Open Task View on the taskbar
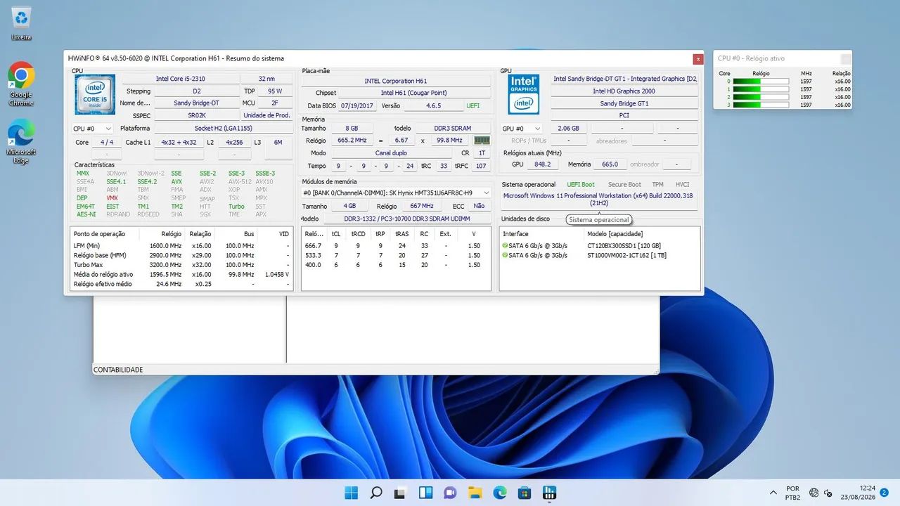 [x=401, y=493]
